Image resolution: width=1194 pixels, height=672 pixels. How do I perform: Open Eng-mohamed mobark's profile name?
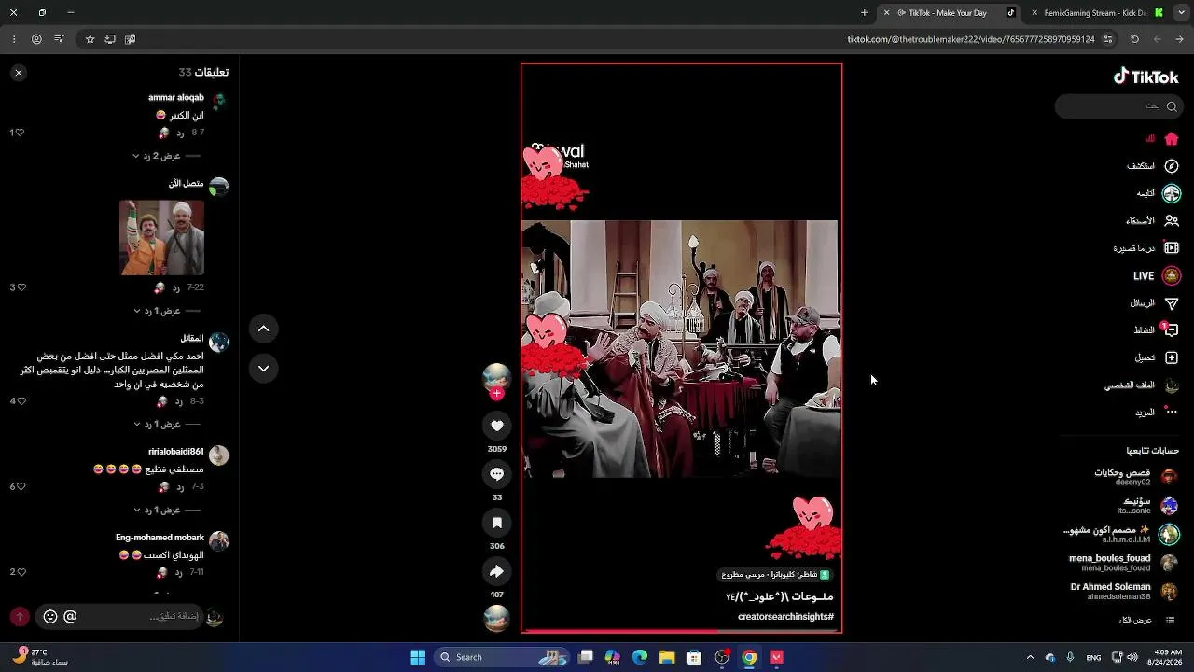click(x=160, y=538)
